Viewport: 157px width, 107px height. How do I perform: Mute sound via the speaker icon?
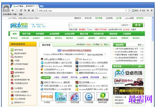coord(148,10)
